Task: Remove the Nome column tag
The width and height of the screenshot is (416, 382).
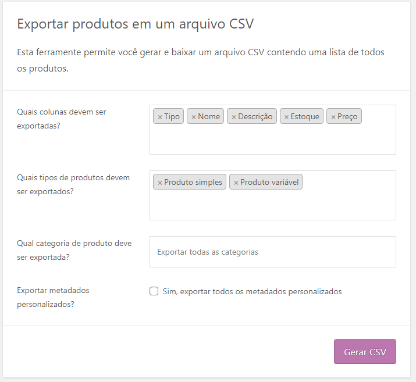Action: (x=194, y=117)
